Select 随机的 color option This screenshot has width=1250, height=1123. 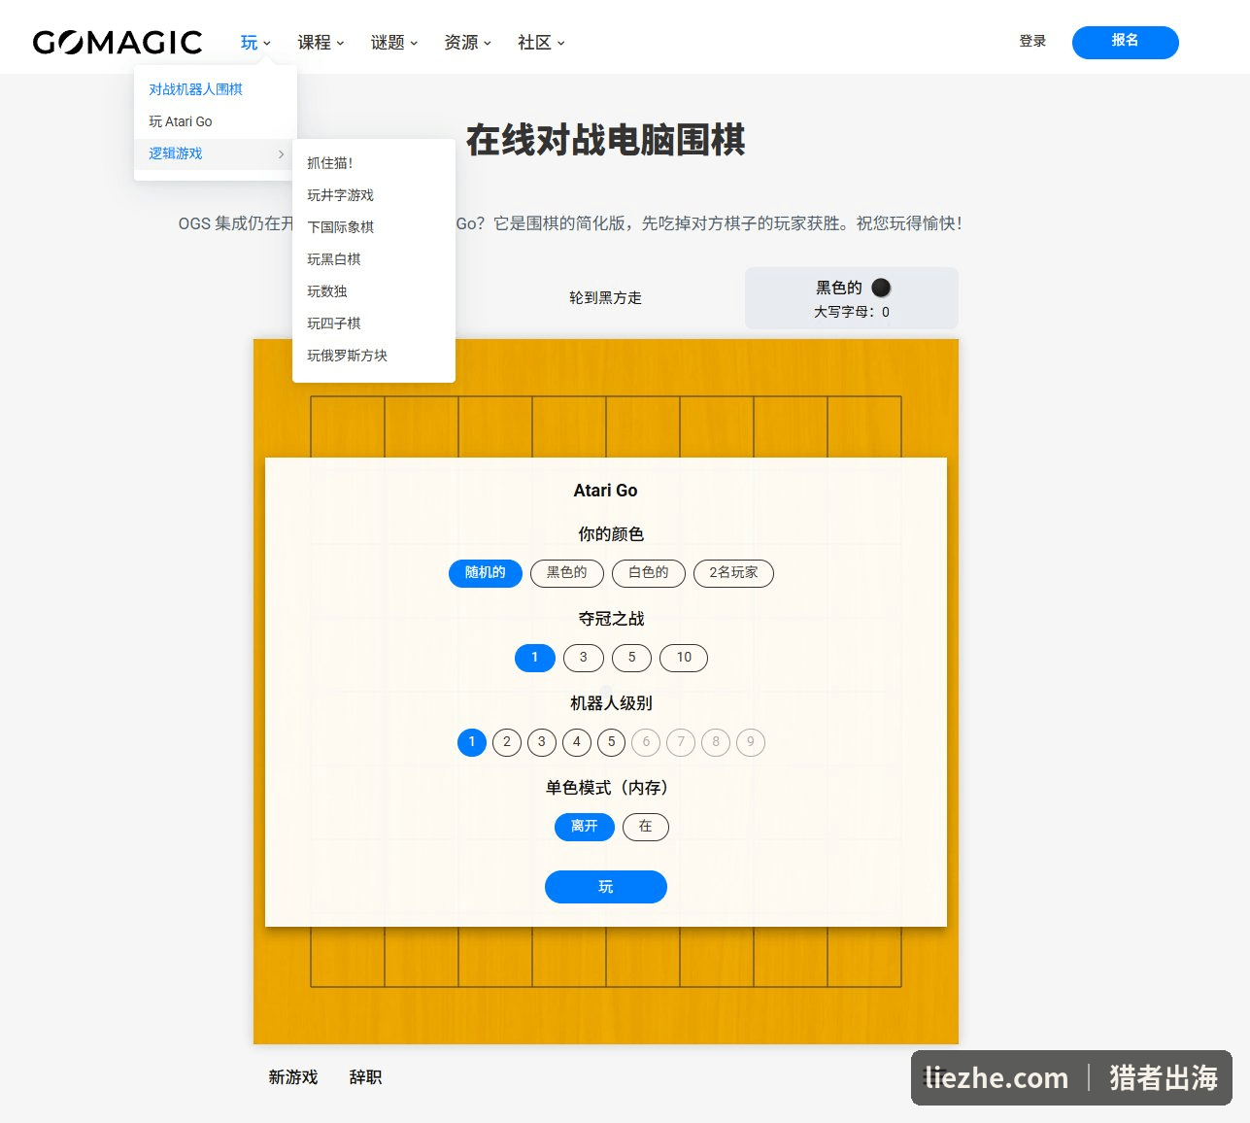(x=485, y=573)
